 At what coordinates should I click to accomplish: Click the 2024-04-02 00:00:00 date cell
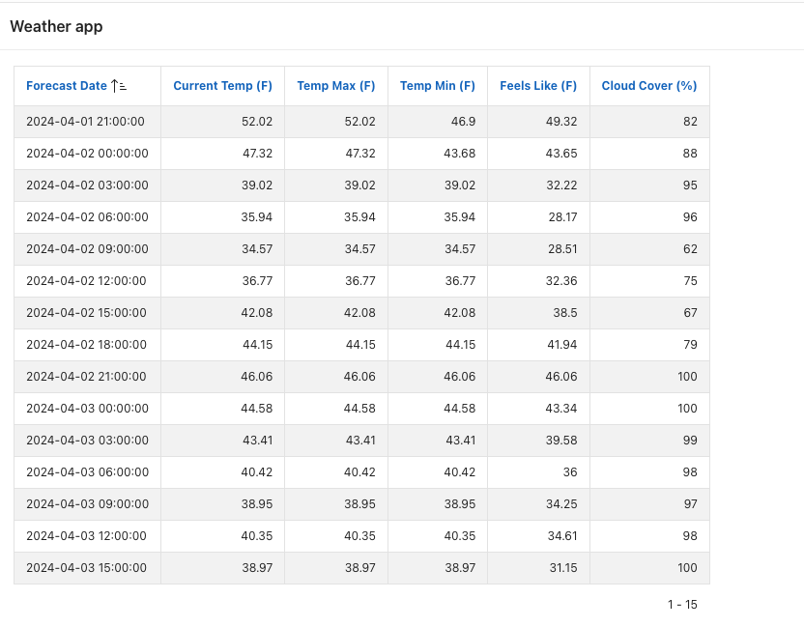87,154
